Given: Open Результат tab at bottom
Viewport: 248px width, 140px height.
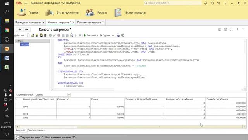Looking at the screenshot, I should 21,130.
